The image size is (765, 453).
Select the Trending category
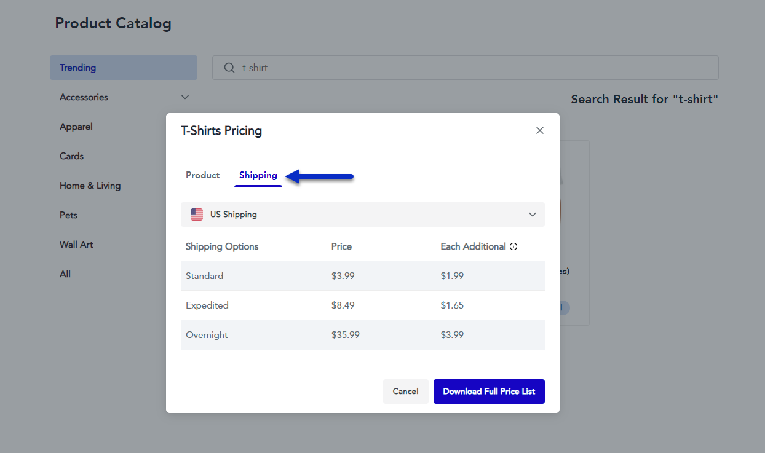point(77,68)
